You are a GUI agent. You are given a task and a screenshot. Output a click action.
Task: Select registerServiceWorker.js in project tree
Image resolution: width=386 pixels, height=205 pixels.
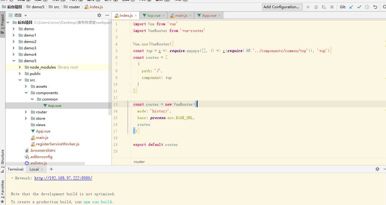(x=58, y=144)
